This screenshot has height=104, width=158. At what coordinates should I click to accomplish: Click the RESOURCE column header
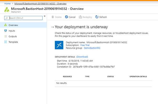tap(67, 77)
